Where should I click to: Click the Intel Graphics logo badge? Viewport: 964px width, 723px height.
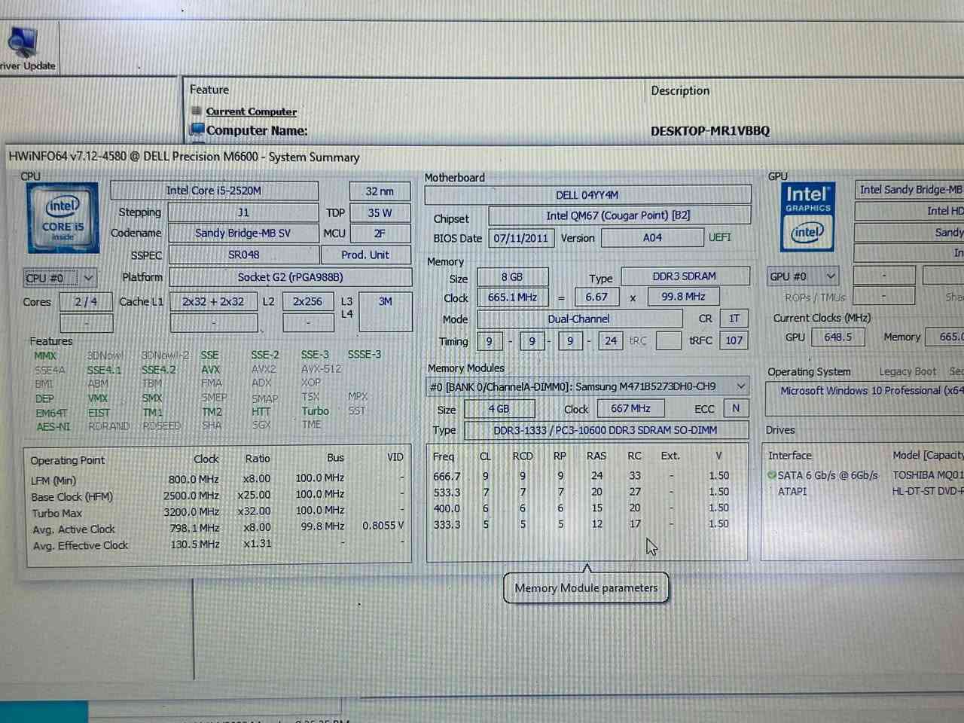click(807, 216)
